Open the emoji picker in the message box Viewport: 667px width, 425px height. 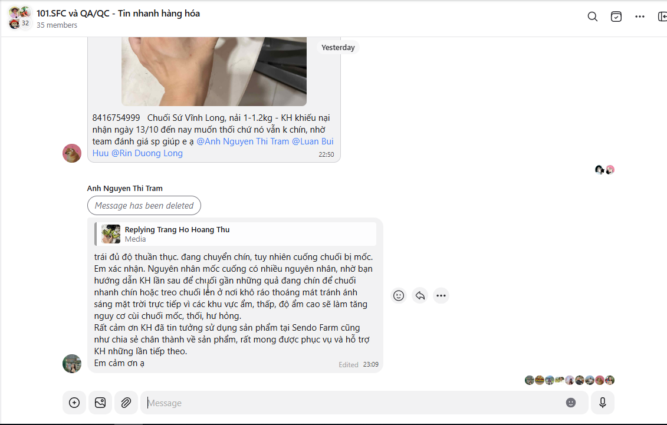point(571,403)
